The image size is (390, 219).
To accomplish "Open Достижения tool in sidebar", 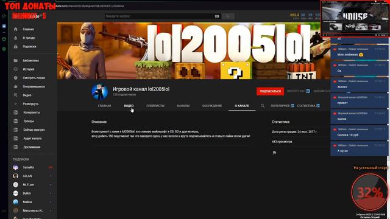I will (32, 147).
